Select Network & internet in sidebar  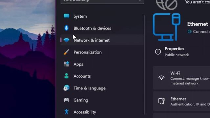pyautogui.click(x=102, y=40)
